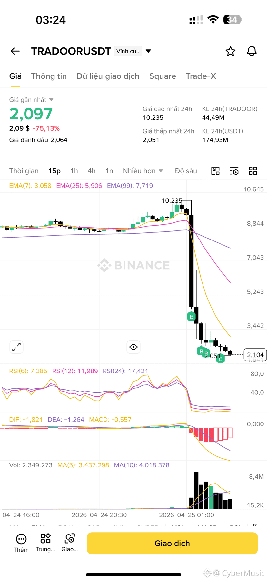Image resolution: width=267 pixels, height=581 pixels.
Task: Open chart drawing tools icon
Action: coord(215,171)
